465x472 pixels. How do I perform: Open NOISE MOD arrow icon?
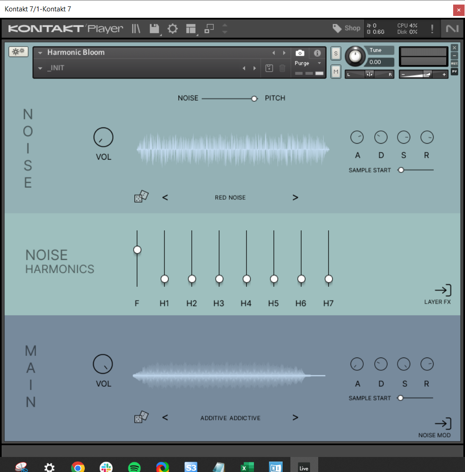point(443,424)
